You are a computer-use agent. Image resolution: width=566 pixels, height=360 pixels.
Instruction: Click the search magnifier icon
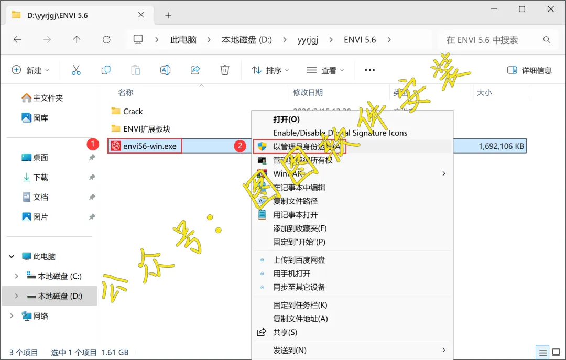pos(547,40)
